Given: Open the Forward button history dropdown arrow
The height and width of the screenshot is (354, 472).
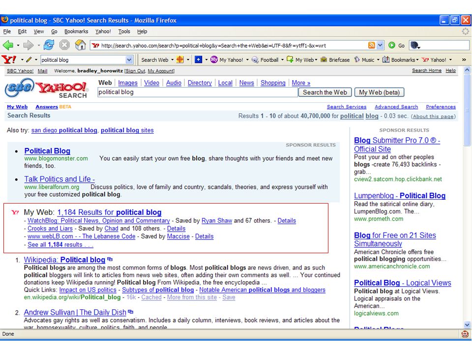Looking at the screenshot, I should tap(38, 45).
